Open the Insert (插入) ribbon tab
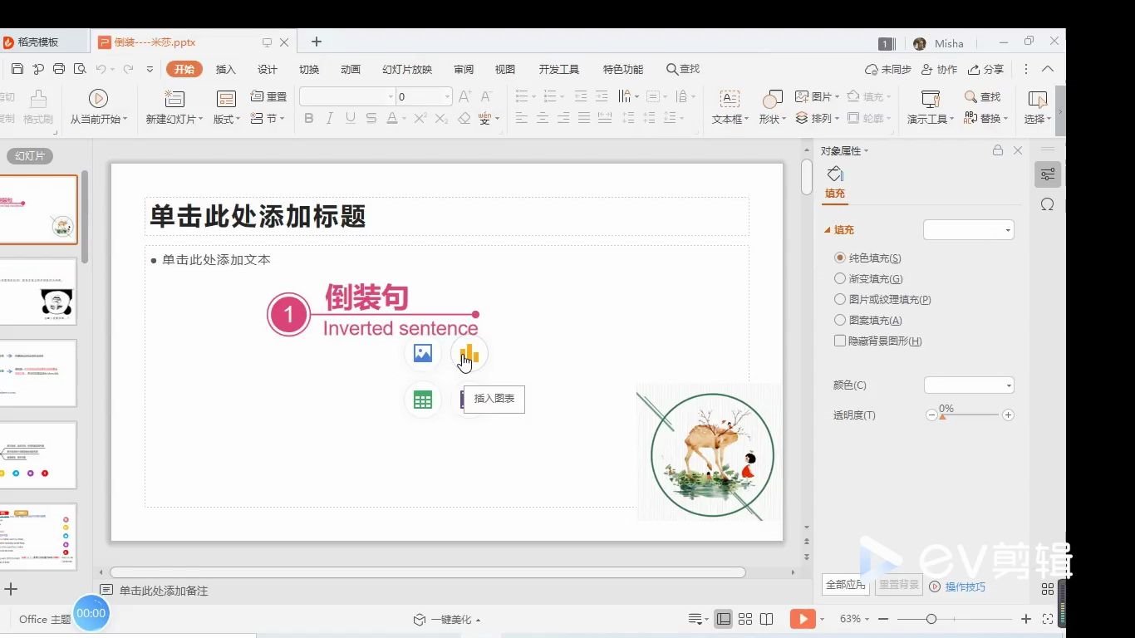This screenshot has width=1135, height=638. point(226,69)
